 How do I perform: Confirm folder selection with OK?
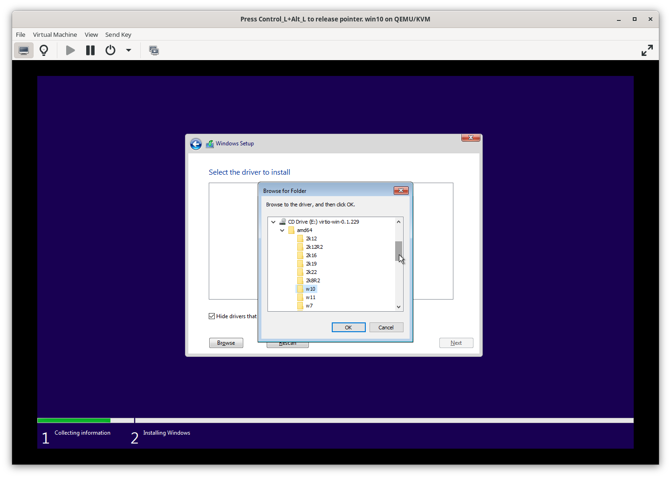pyautogui.click(x=349, y=328)
